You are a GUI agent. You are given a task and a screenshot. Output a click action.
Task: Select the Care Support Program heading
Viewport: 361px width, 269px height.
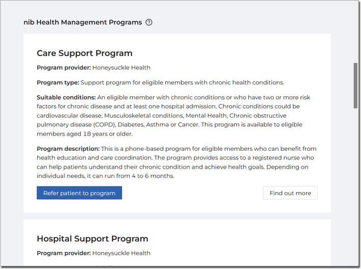pyautogui.click(x=85, y=53)
